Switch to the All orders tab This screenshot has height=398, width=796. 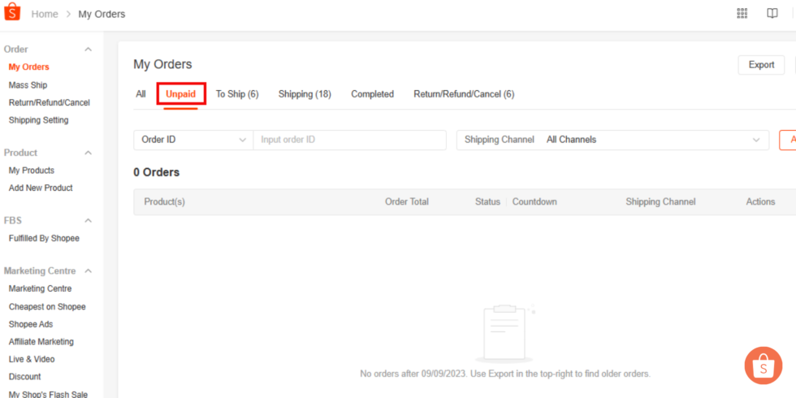[141, 94]
